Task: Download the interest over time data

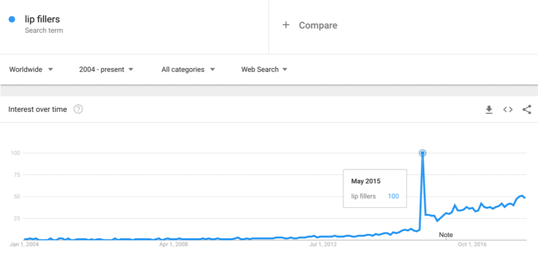Action: pyautogui.click(x=489, y=109)
